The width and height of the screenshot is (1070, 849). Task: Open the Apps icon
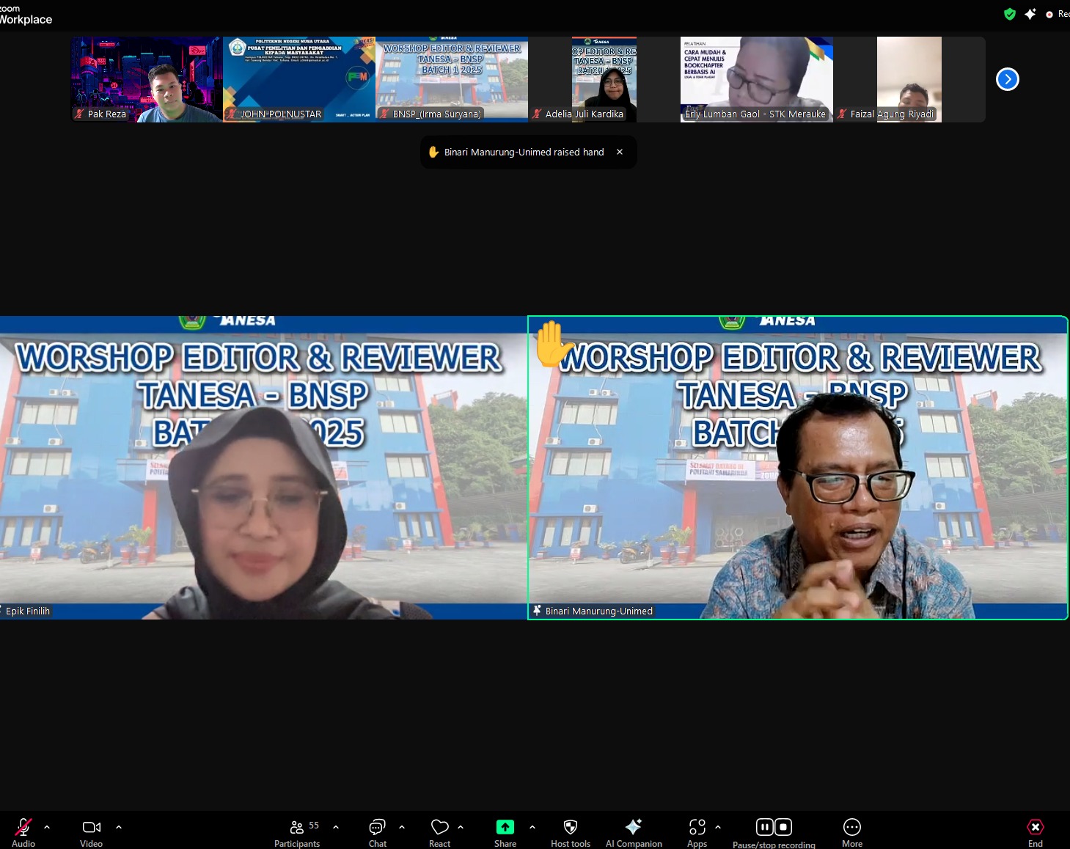point(697,828)
